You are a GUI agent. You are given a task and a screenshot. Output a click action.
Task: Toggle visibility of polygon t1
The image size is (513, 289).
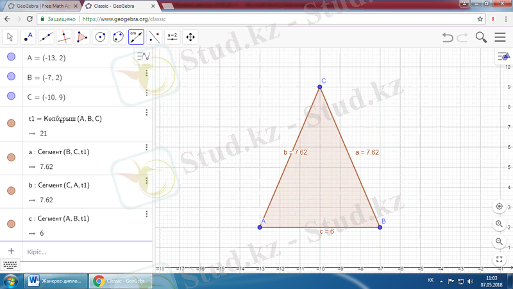click(x=11, y=123)
